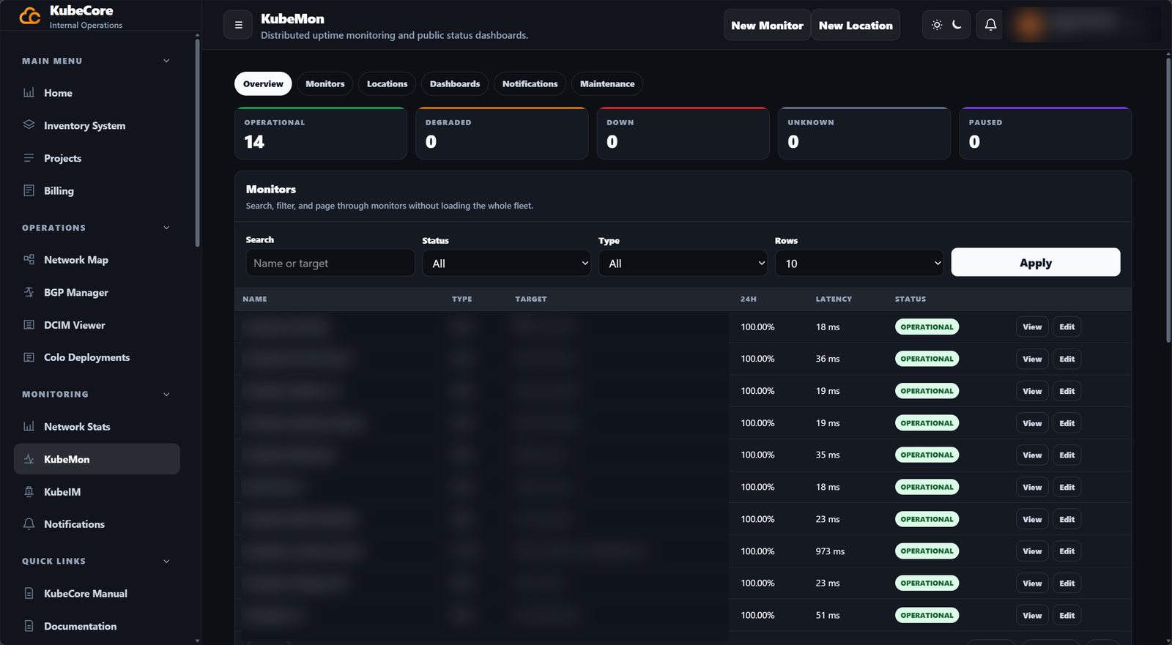Click the Projects list icon

tap(29, 158)
